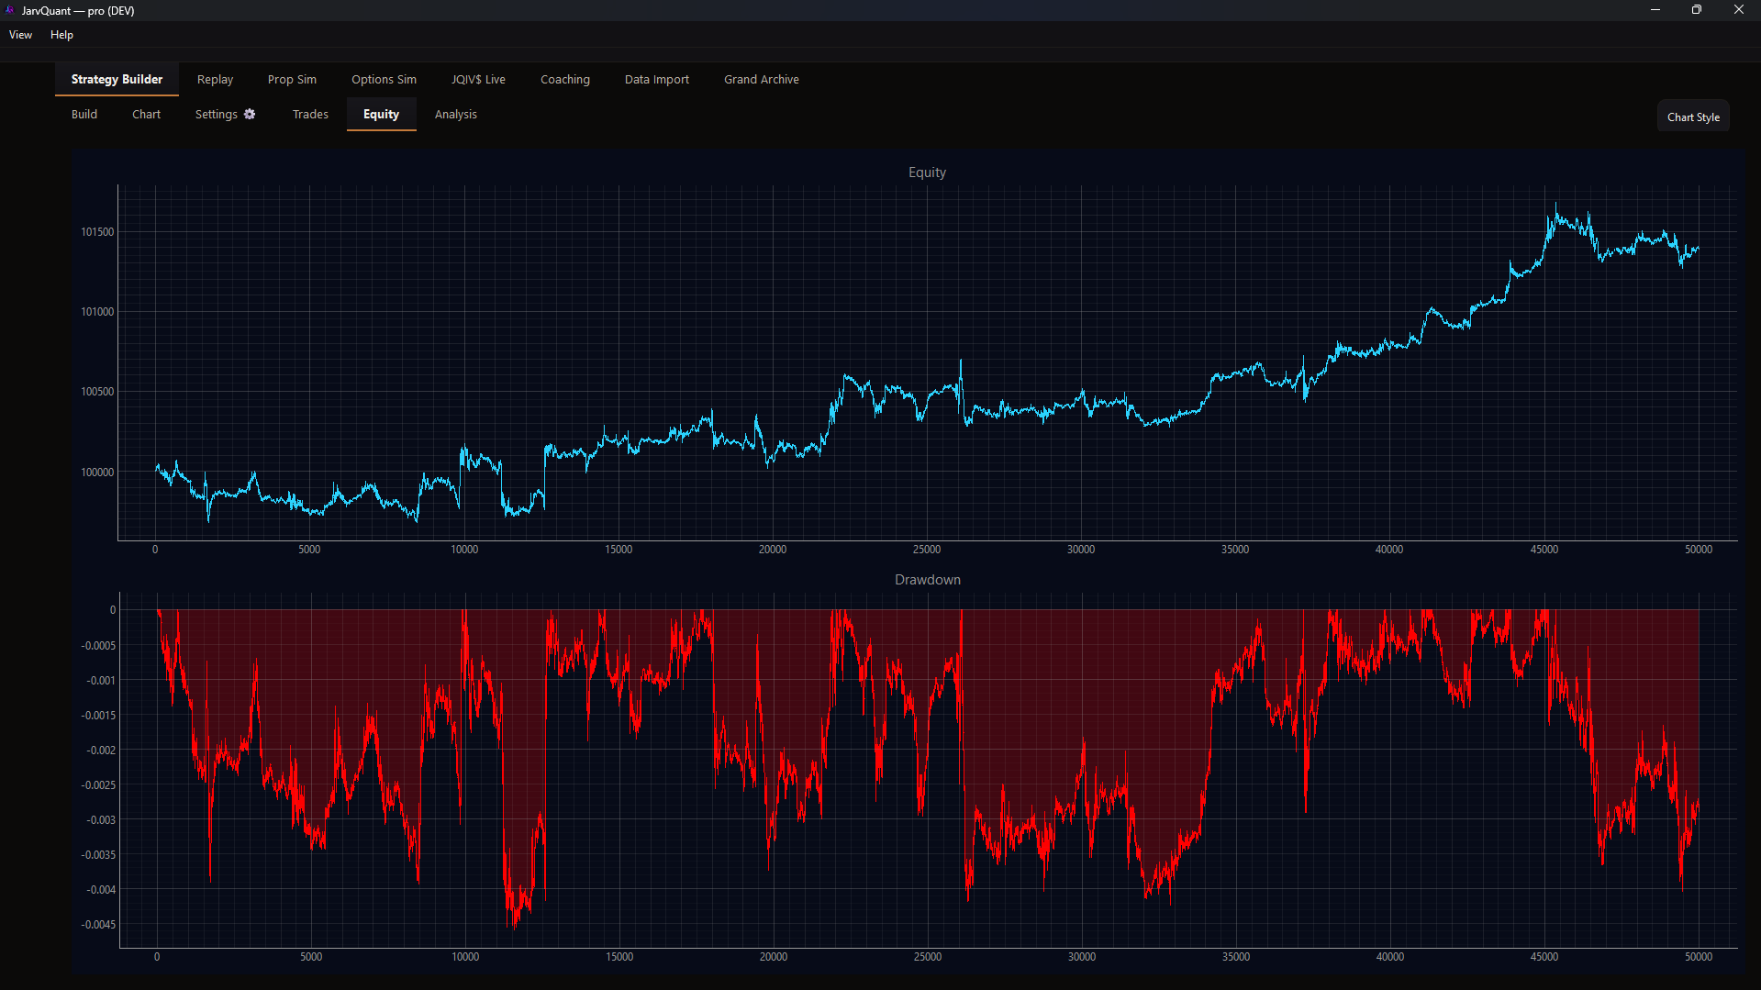This screenshot has height=990, width=1761.
Task: Click the Equity chart title
Action: click(x=927, y=172)
